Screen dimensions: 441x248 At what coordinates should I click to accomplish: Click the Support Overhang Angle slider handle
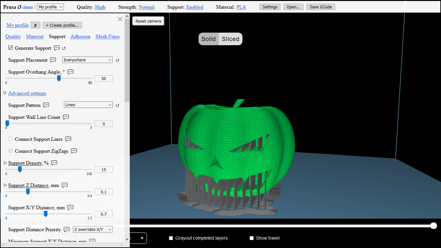(59, 78)
